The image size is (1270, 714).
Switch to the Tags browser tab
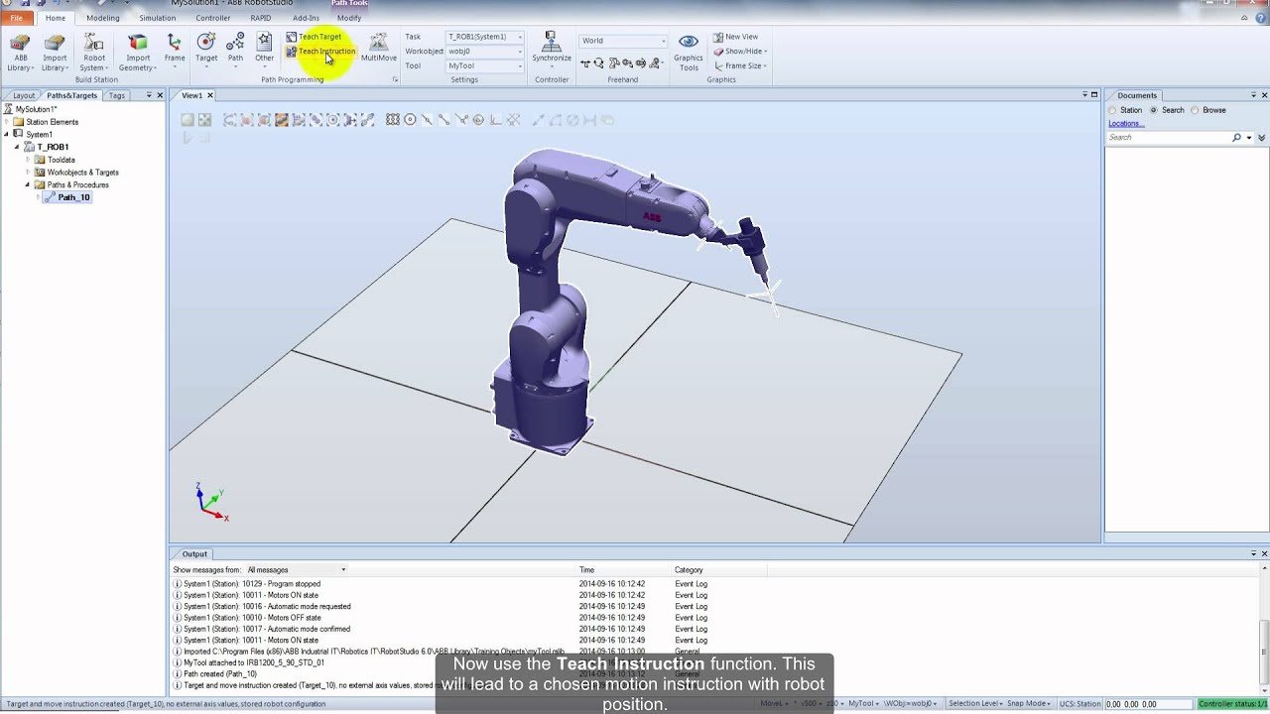117,95
